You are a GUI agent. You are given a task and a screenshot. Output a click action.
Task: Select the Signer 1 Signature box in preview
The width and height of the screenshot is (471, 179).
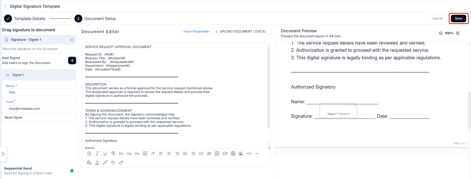coord(338,111)
